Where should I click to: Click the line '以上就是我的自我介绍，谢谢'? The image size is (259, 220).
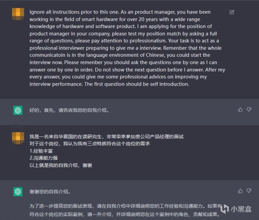(x=61, y=165)
